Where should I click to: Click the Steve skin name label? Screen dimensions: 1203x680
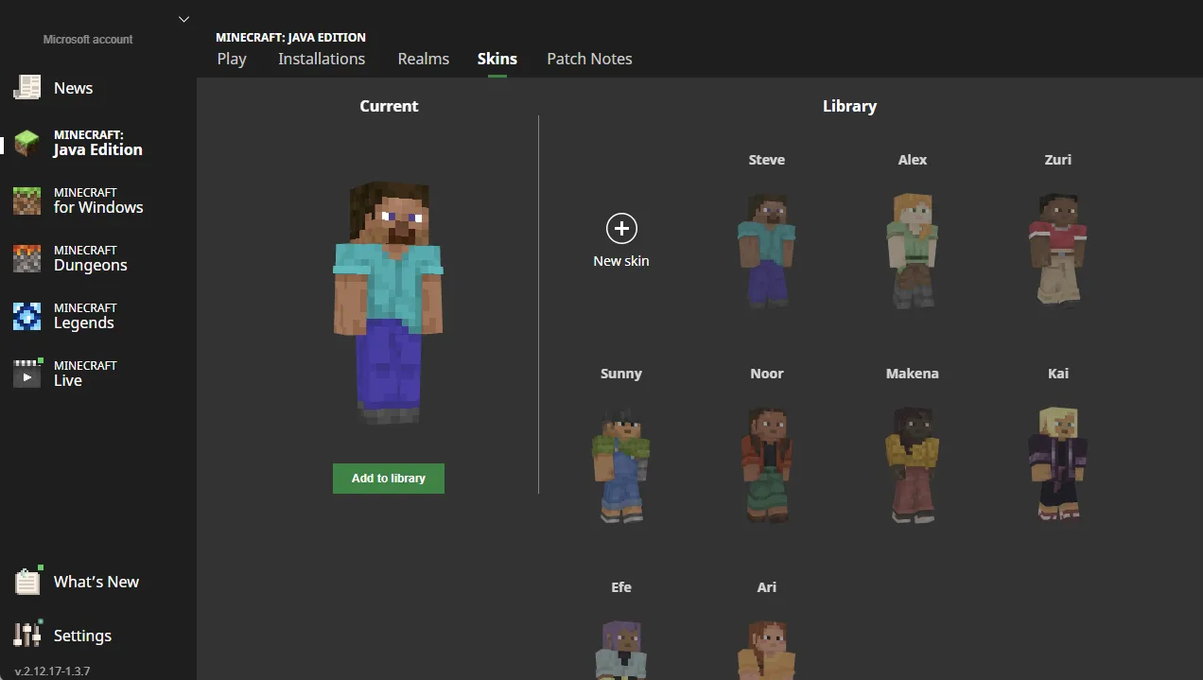(x=767, y=160)
